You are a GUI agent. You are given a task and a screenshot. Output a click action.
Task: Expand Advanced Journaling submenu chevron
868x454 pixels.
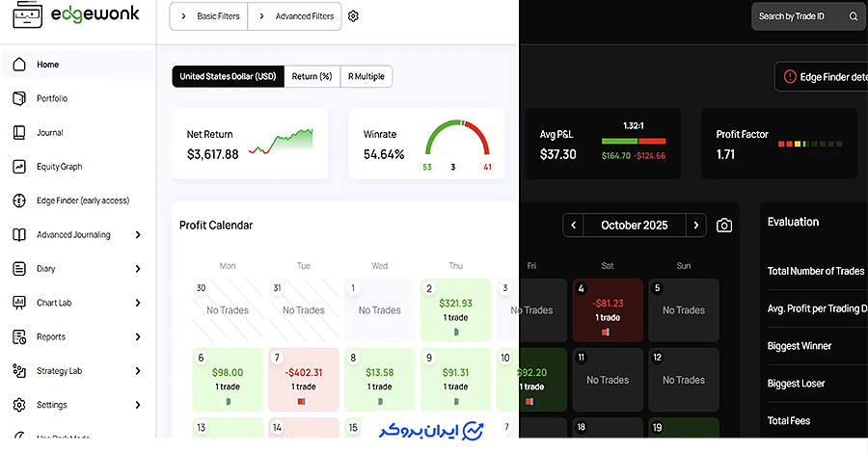click(138, 235)
